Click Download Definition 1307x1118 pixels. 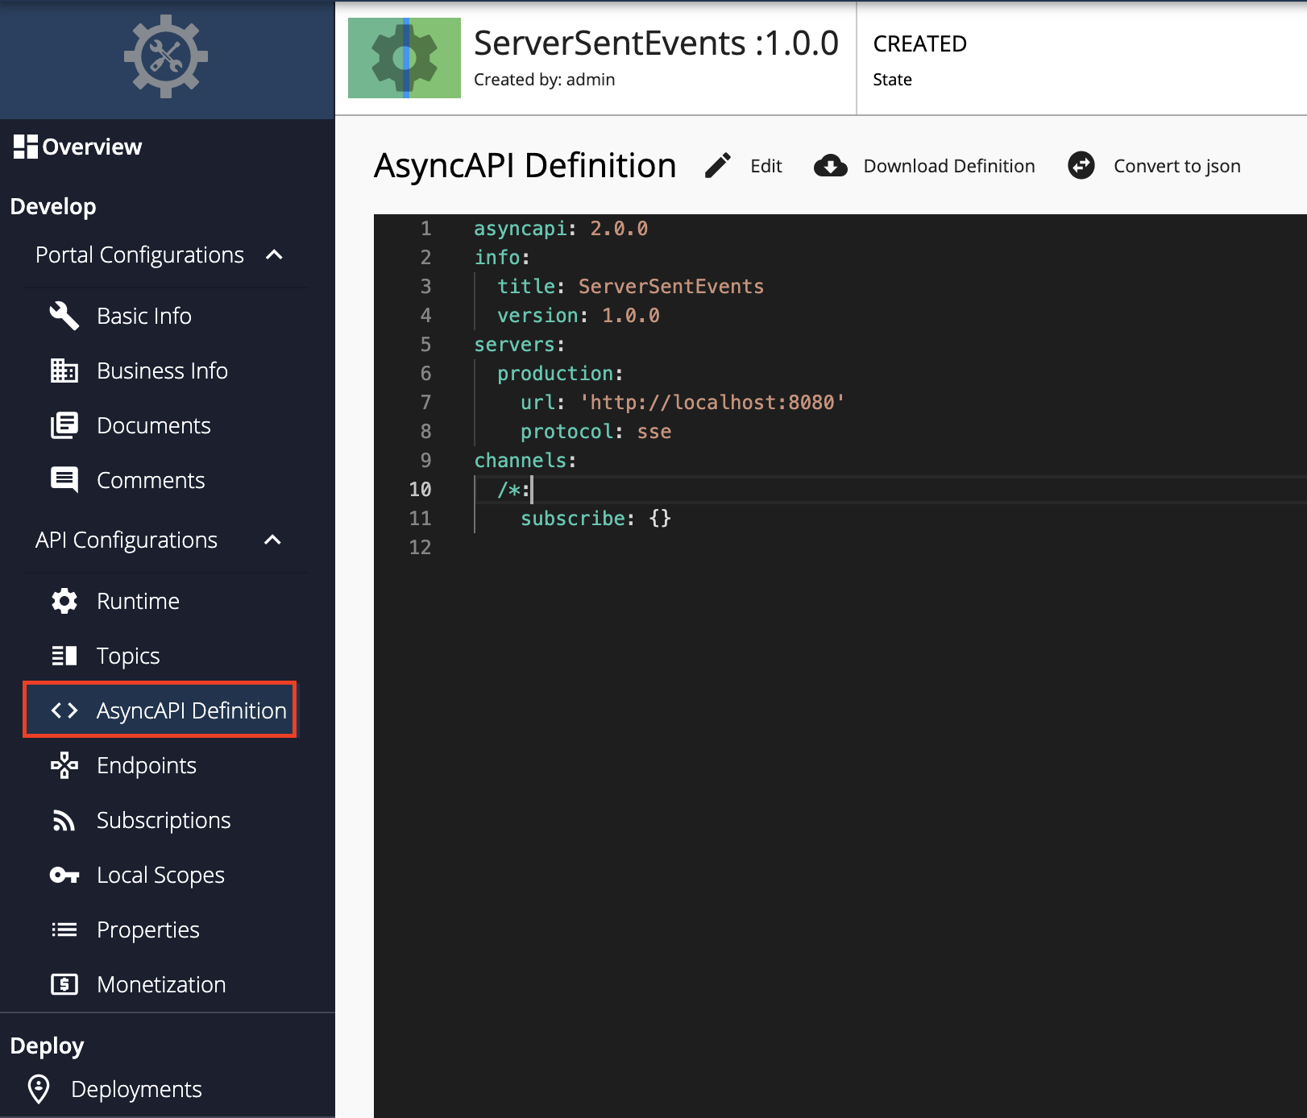click(x=948, y=166)
